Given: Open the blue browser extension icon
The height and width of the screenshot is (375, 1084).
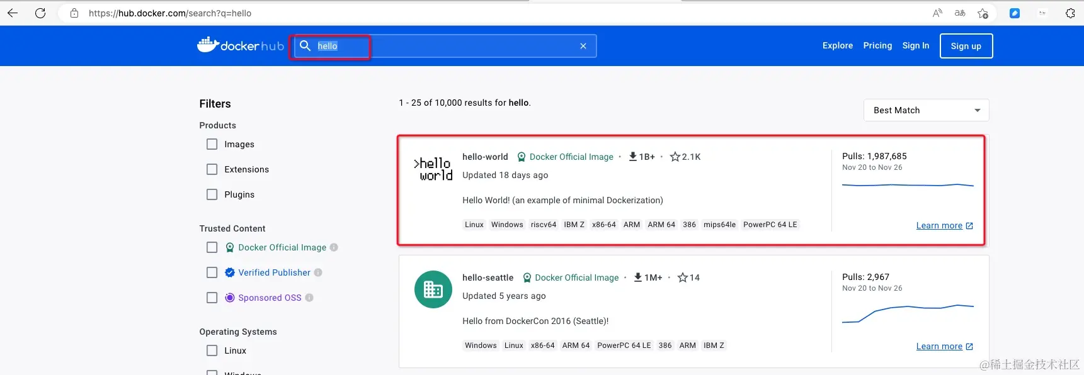Looking at the screenshot, I should tap(1015, 13).
